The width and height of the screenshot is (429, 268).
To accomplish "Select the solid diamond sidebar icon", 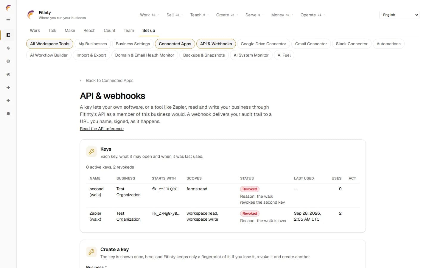I will tap(8, 101).
